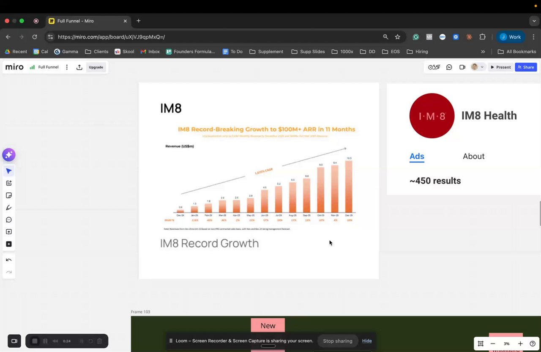Image resolution: width=541 pixels, height=352 pixels.
Task: Click the 3% zoom level
Action: [506, 344]
